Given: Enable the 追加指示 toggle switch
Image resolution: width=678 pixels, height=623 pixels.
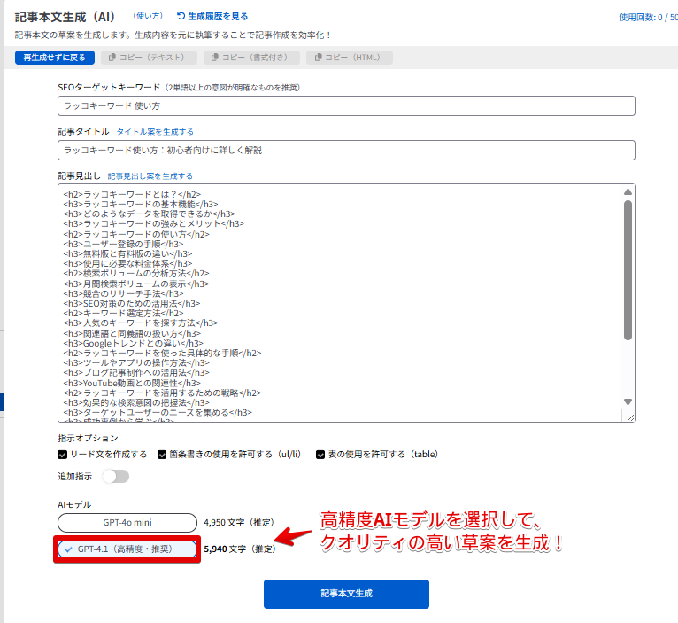Looking at the screenshot, I should coord(115,477).
